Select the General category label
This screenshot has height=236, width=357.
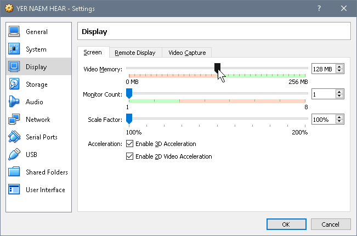[x=37, y=32]
